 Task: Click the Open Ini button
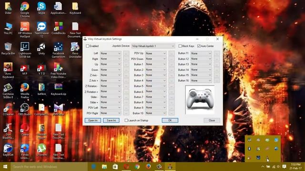tap(93, 120)
